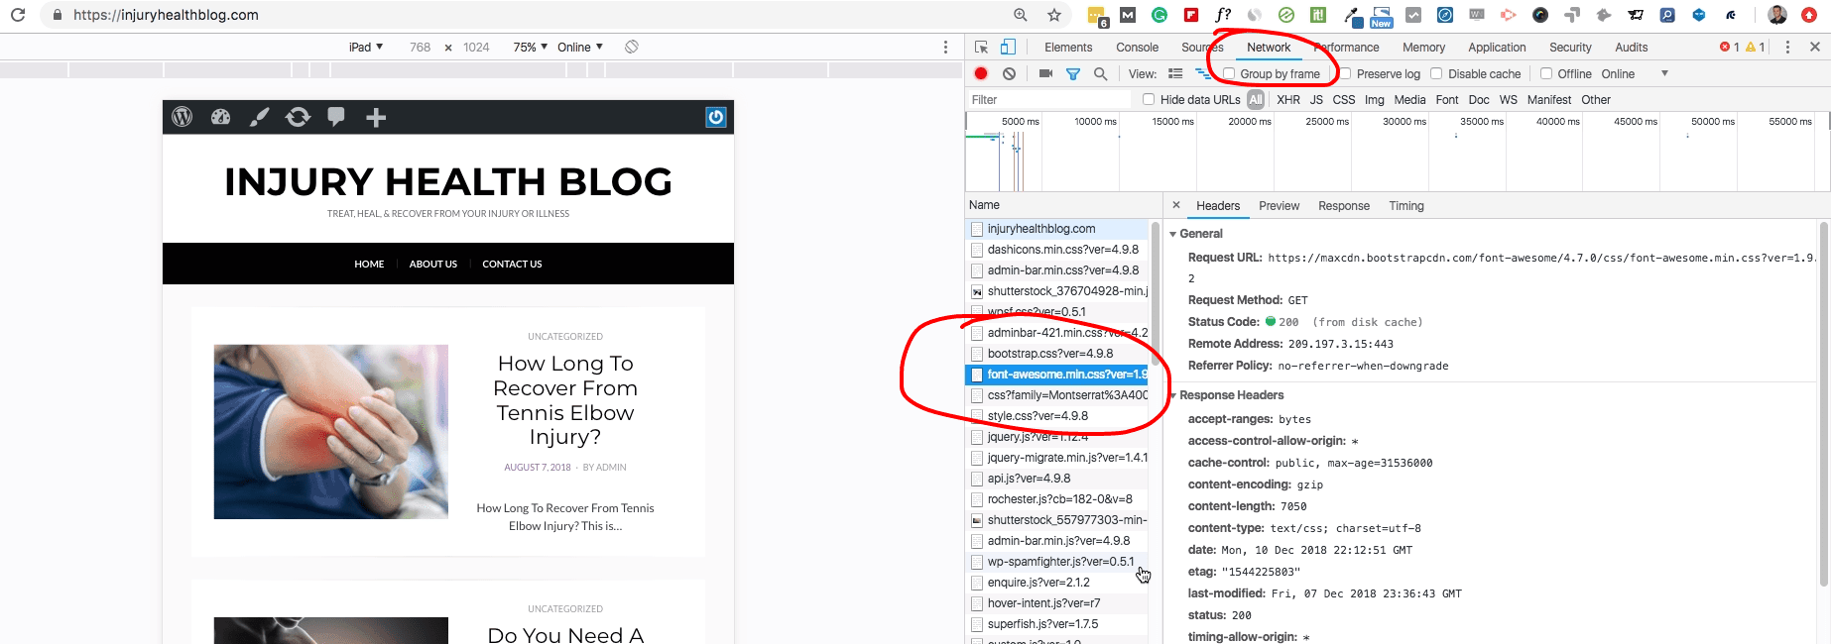Viewport: 1831px width, 644px height.
Task: Switch to large request rows view
Action: 1175,73
